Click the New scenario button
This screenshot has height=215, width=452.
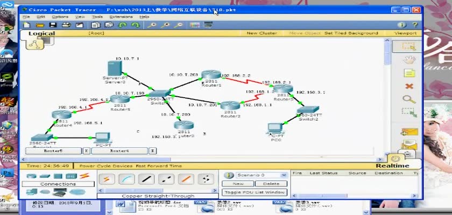pos(238,184)
